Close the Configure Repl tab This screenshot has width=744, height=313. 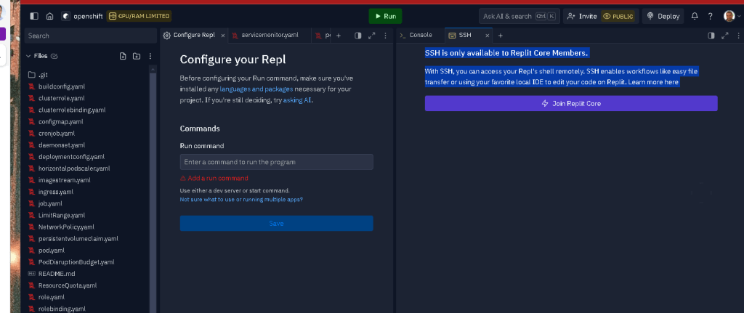(x=223, y=36)
